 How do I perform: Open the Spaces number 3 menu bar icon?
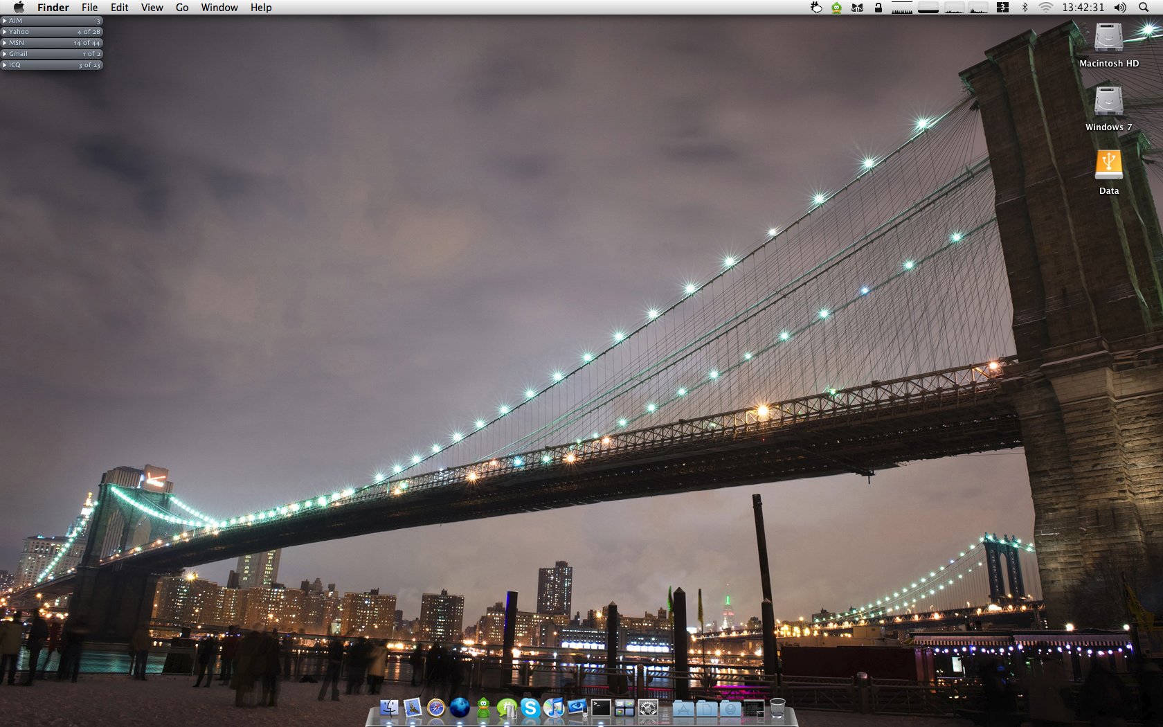(x=1002, y=8)
